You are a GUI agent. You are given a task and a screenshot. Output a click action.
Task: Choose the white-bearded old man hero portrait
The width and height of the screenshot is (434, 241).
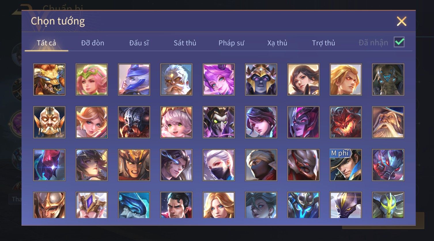pyautogui.click(x=176, y=80)
